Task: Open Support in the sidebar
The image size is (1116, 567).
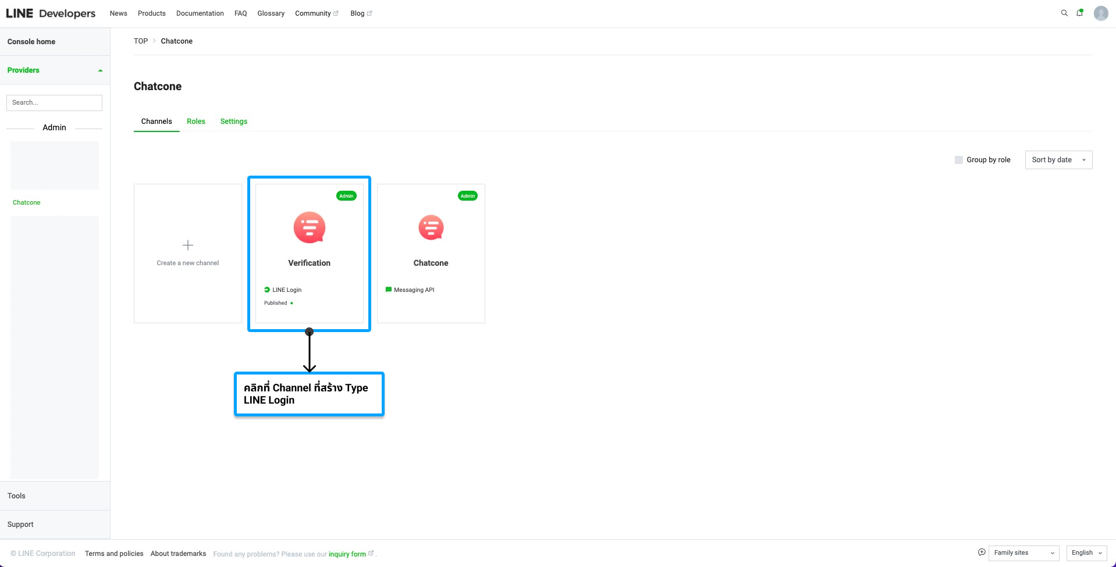Action: coord(20,525)
